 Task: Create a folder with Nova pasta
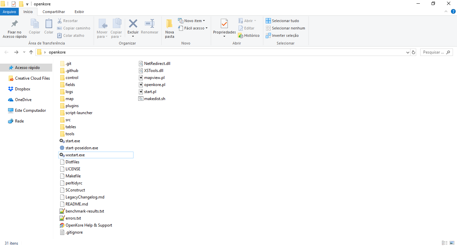[x=170, y=28]
